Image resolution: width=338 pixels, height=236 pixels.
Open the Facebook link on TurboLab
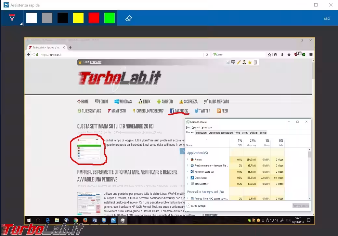coord(179,111)
